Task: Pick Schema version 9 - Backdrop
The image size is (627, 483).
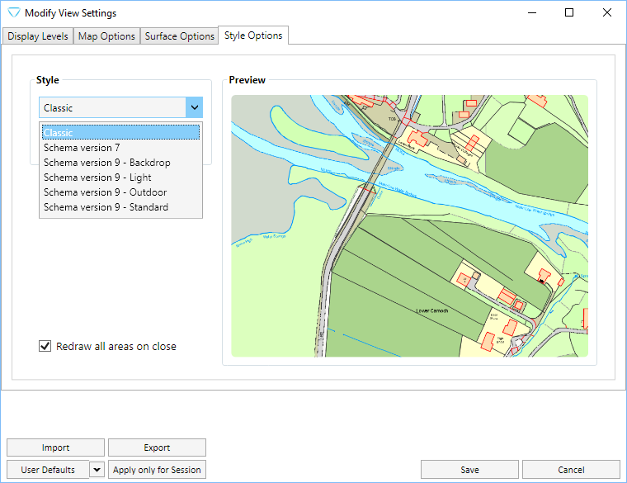Action: point(120,163)
